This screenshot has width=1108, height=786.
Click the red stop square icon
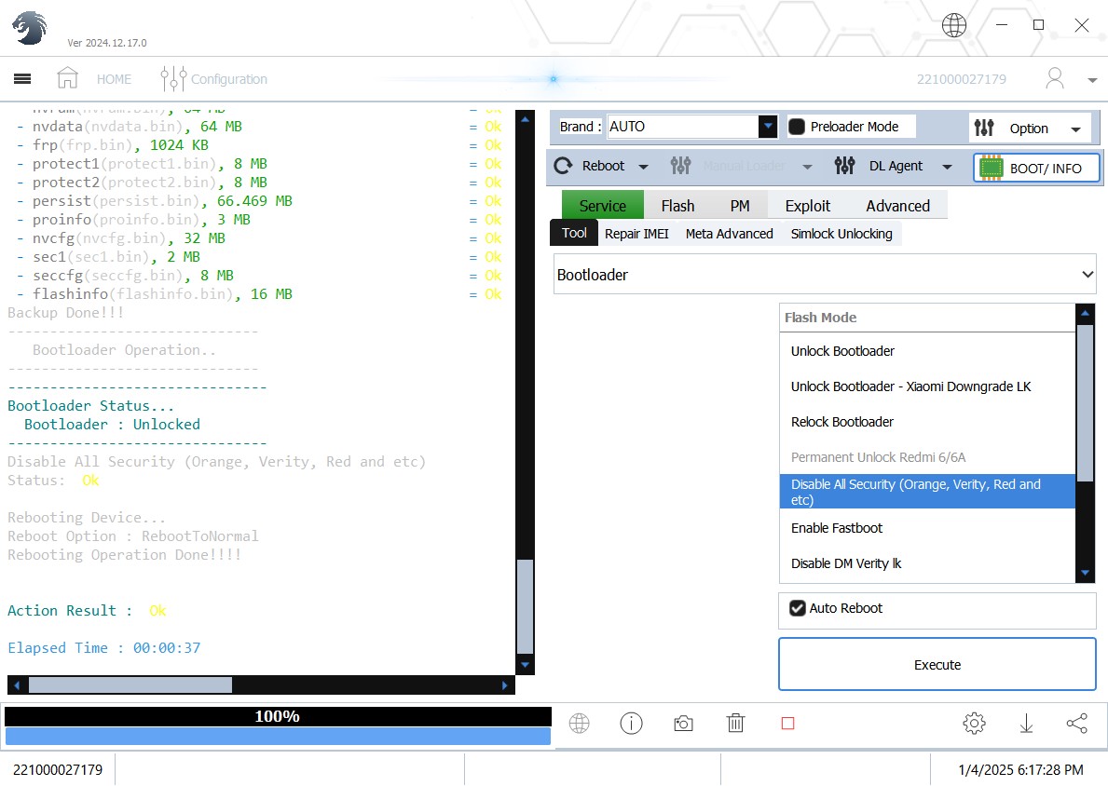click(787, 724)
